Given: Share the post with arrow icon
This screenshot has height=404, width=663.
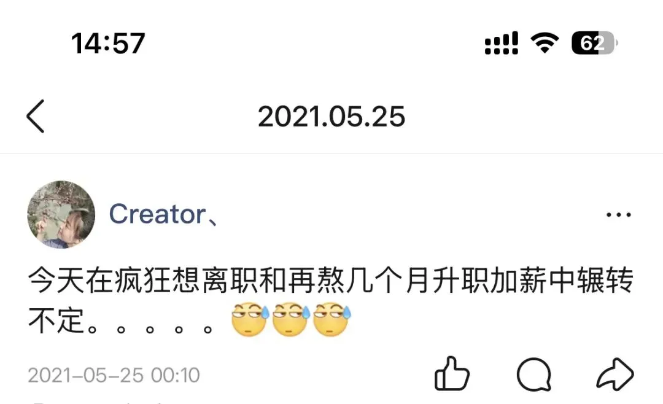Looking at the screenshot, I should pyautogui.click(x=615, y=375).
